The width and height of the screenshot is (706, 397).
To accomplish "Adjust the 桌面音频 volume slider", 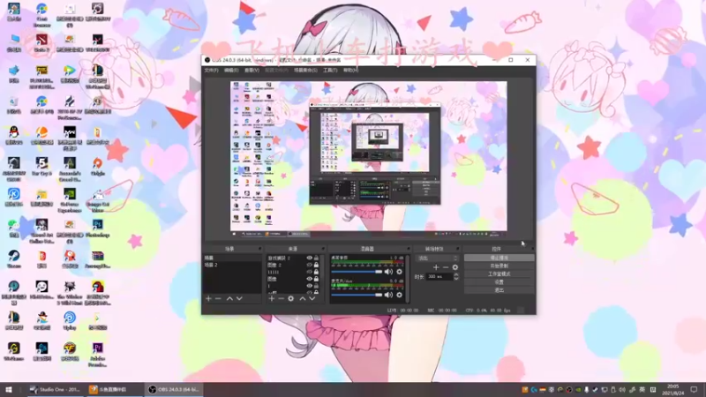I will point(357,272).
